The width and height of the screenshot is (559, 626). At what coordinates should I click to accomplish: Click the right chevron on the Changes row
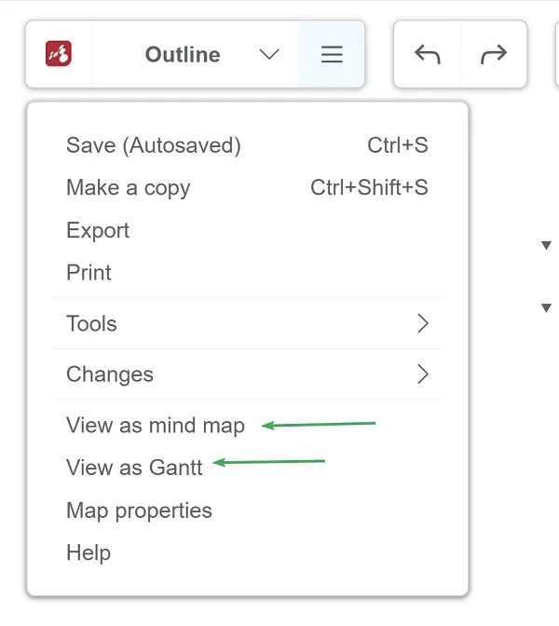point(423,374)
